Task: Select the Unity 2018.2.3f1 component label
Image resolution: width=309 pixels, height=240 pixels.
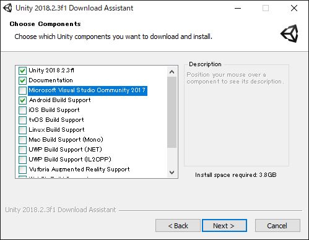Action: click(x=51, y=71)
